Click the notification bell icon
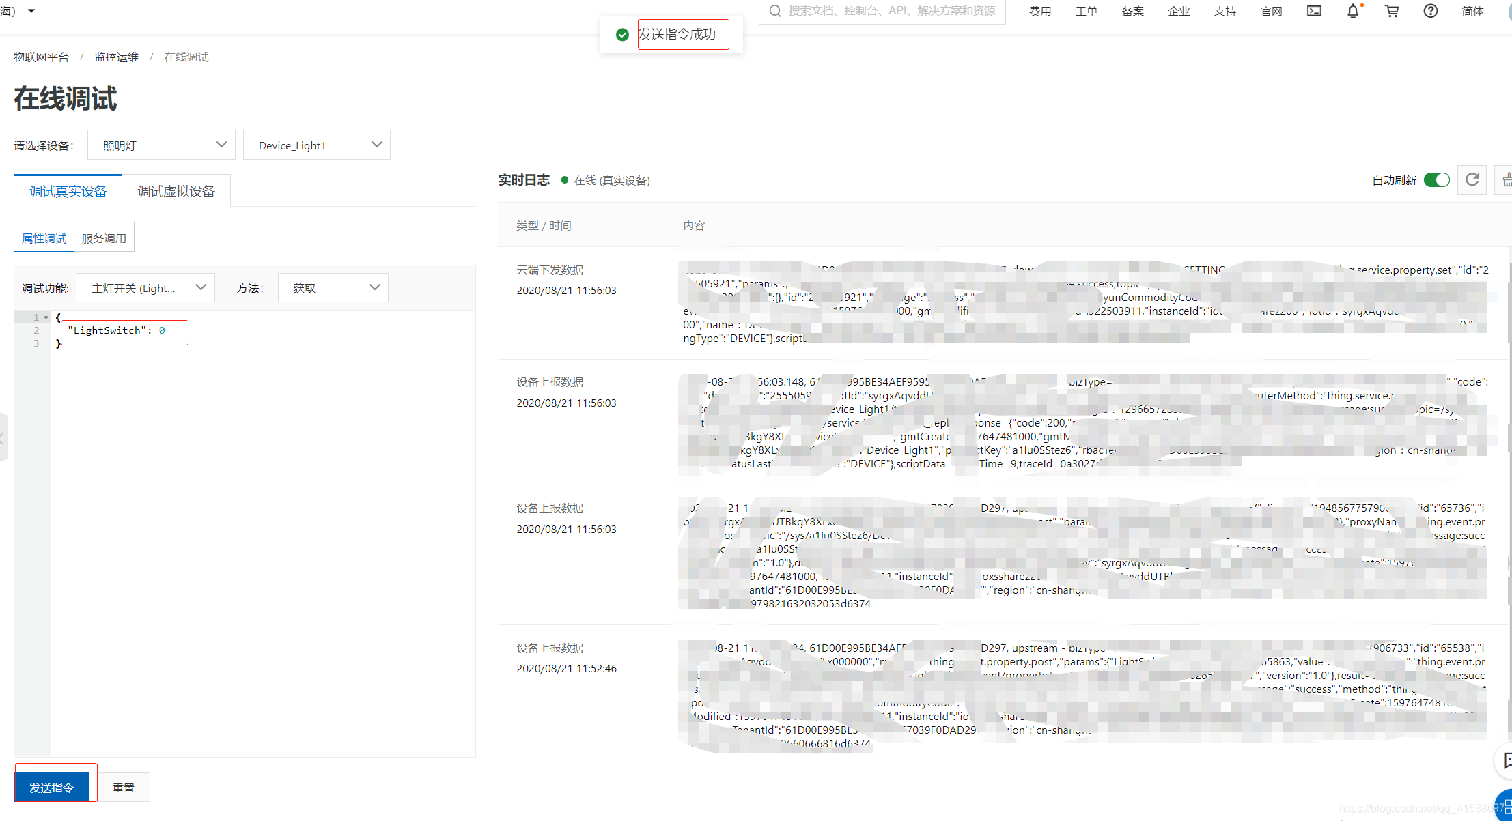1512x821 pixels. coord(1352,11)
